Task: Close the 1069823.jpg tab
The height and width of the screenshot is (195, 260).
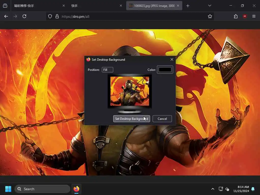Action: pyautogui.click(x=178, y=6)
